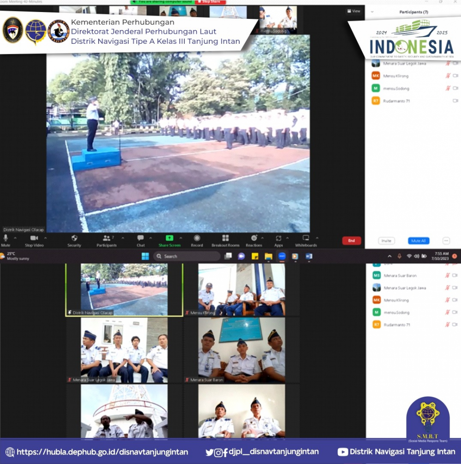Expand the arrow beside Share Screen
Screen dimensions: 461x464
click(x=181, y=238)
